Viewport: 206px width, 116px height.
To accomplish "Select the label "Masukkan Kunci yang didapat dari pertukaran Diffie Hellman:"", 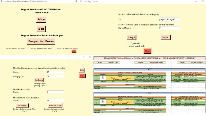I will pyautogui.click(x=146, y=24).
